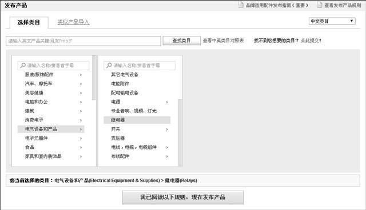The width and height of the screenshot is (366, 210).
Task: Select the highlighted 电气设备和产品 category
Action: point(51,129)
